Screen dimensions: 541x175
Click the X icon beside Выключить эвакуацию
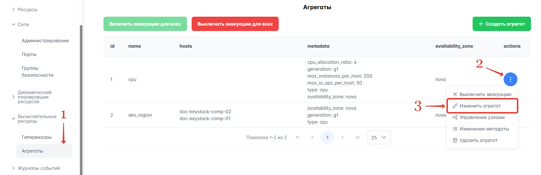click(455, 94)
